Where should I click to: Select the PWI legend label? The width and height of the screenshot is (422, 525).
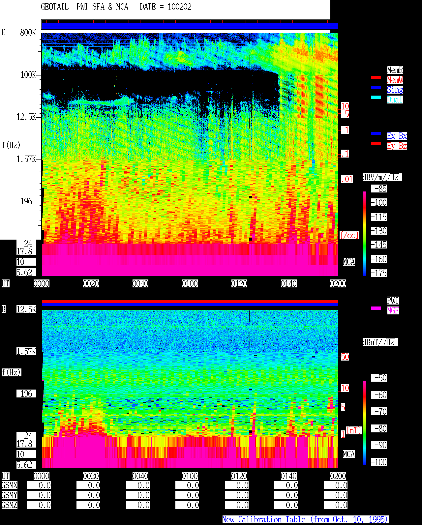tap(393, 301)
